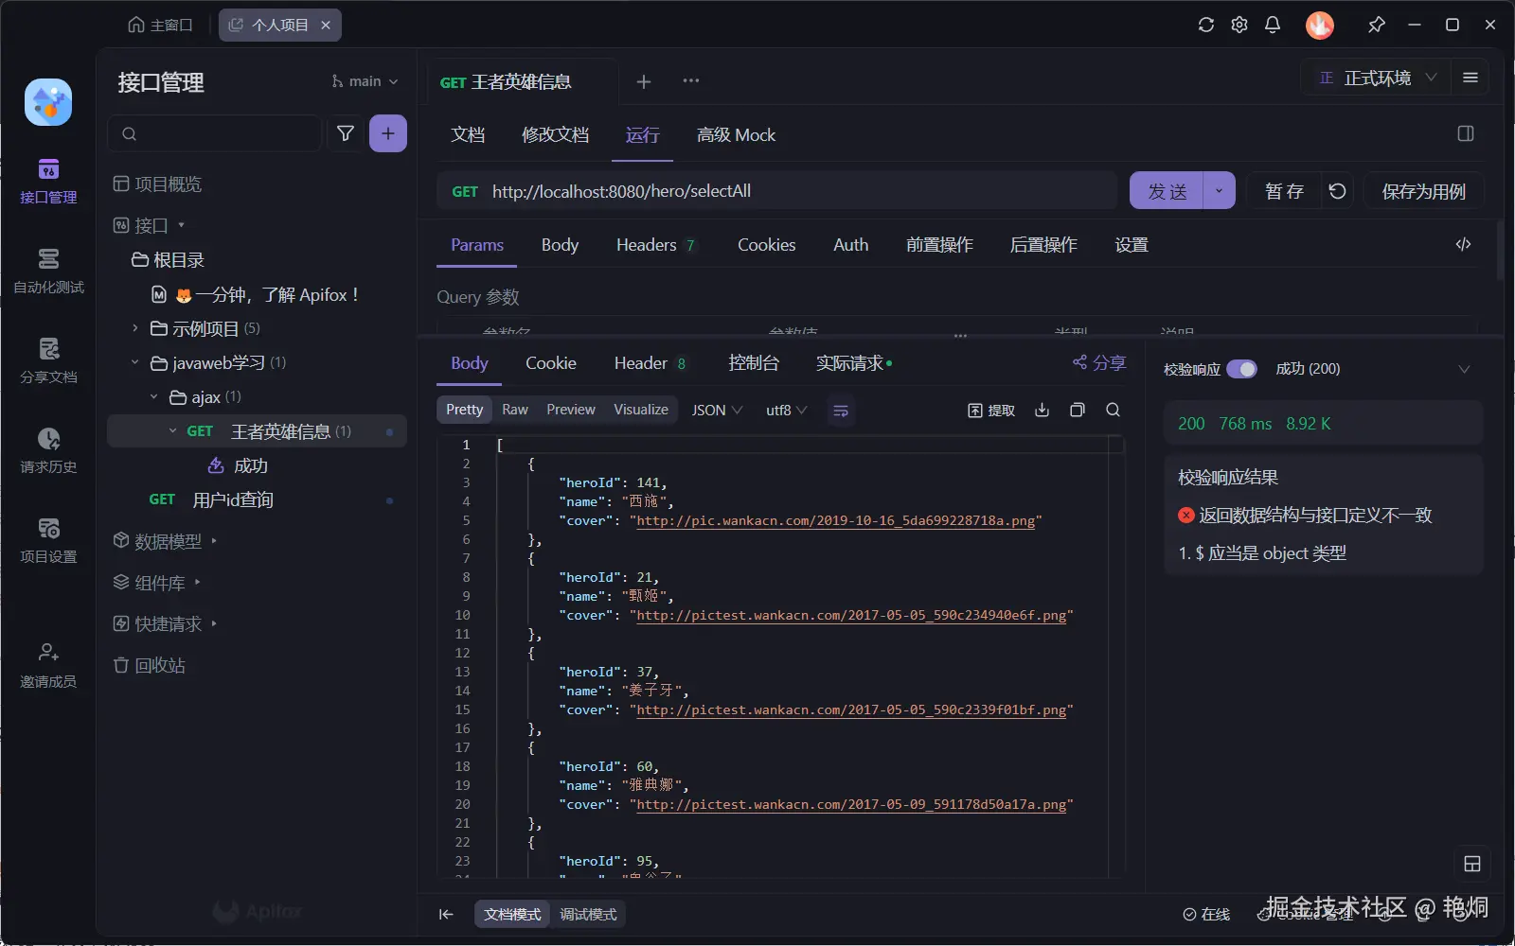This screenshot has width=1515, height=946.
Task: Open the main branch dropdown
Action: click(365, 81)
